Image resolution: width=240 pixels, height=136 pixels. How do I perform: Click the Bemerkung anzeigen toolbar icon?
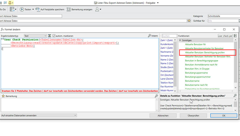tap(69, 9)
